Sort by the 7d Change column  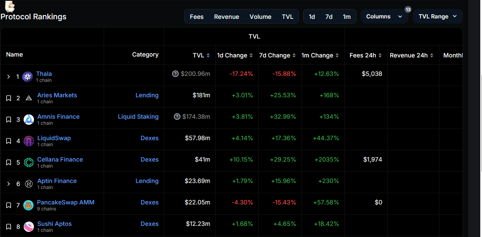294,55
